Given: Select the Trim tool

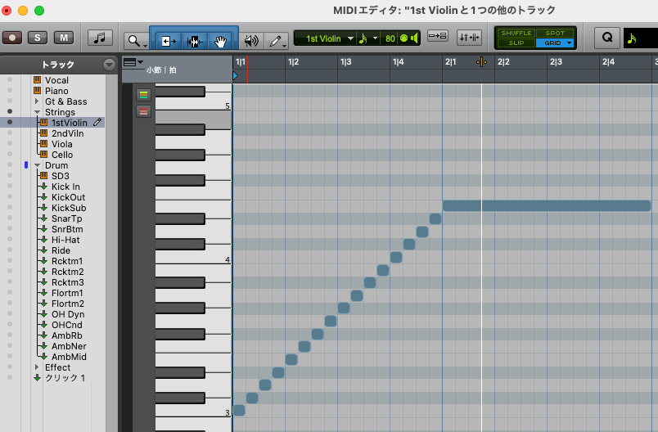Looking at the screenshot, I should coord(169,41).
